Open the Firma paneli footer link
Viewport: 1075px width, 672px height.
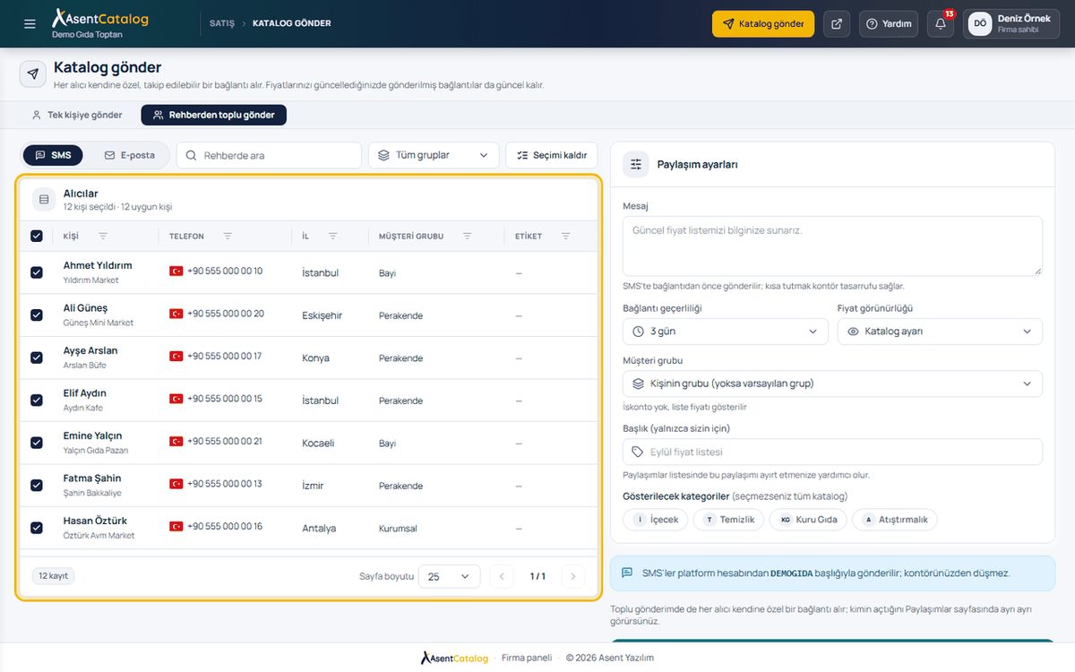pyautogui.click(x=527, y=658)
